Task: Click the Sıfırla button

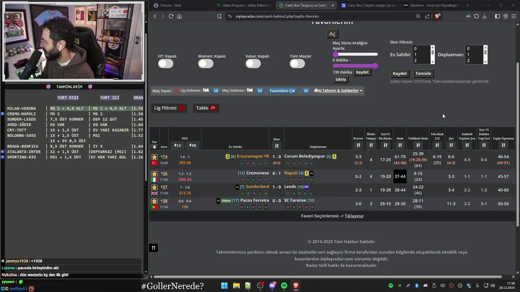Action: point(340,79)
